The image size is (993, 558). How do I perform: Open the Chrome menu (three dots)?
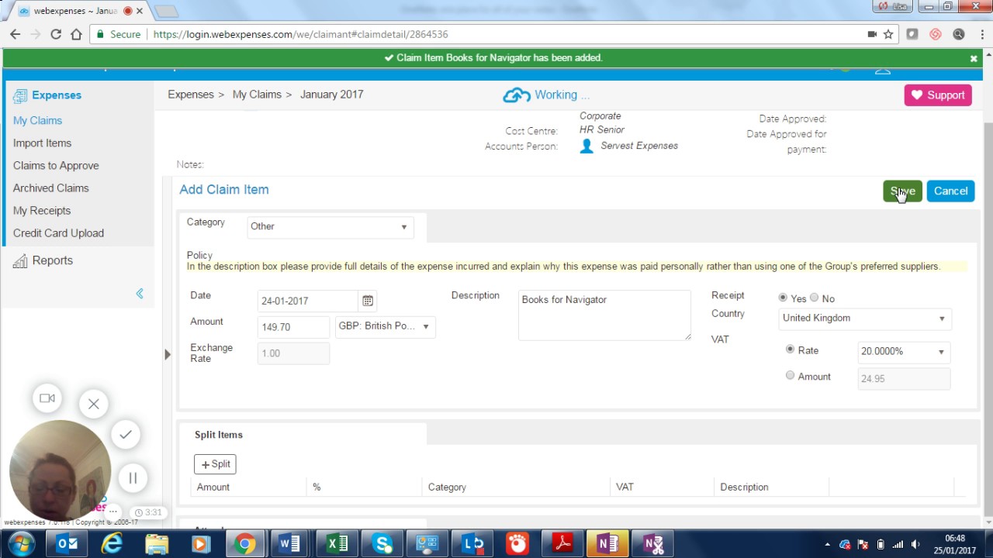coord(981,34)
